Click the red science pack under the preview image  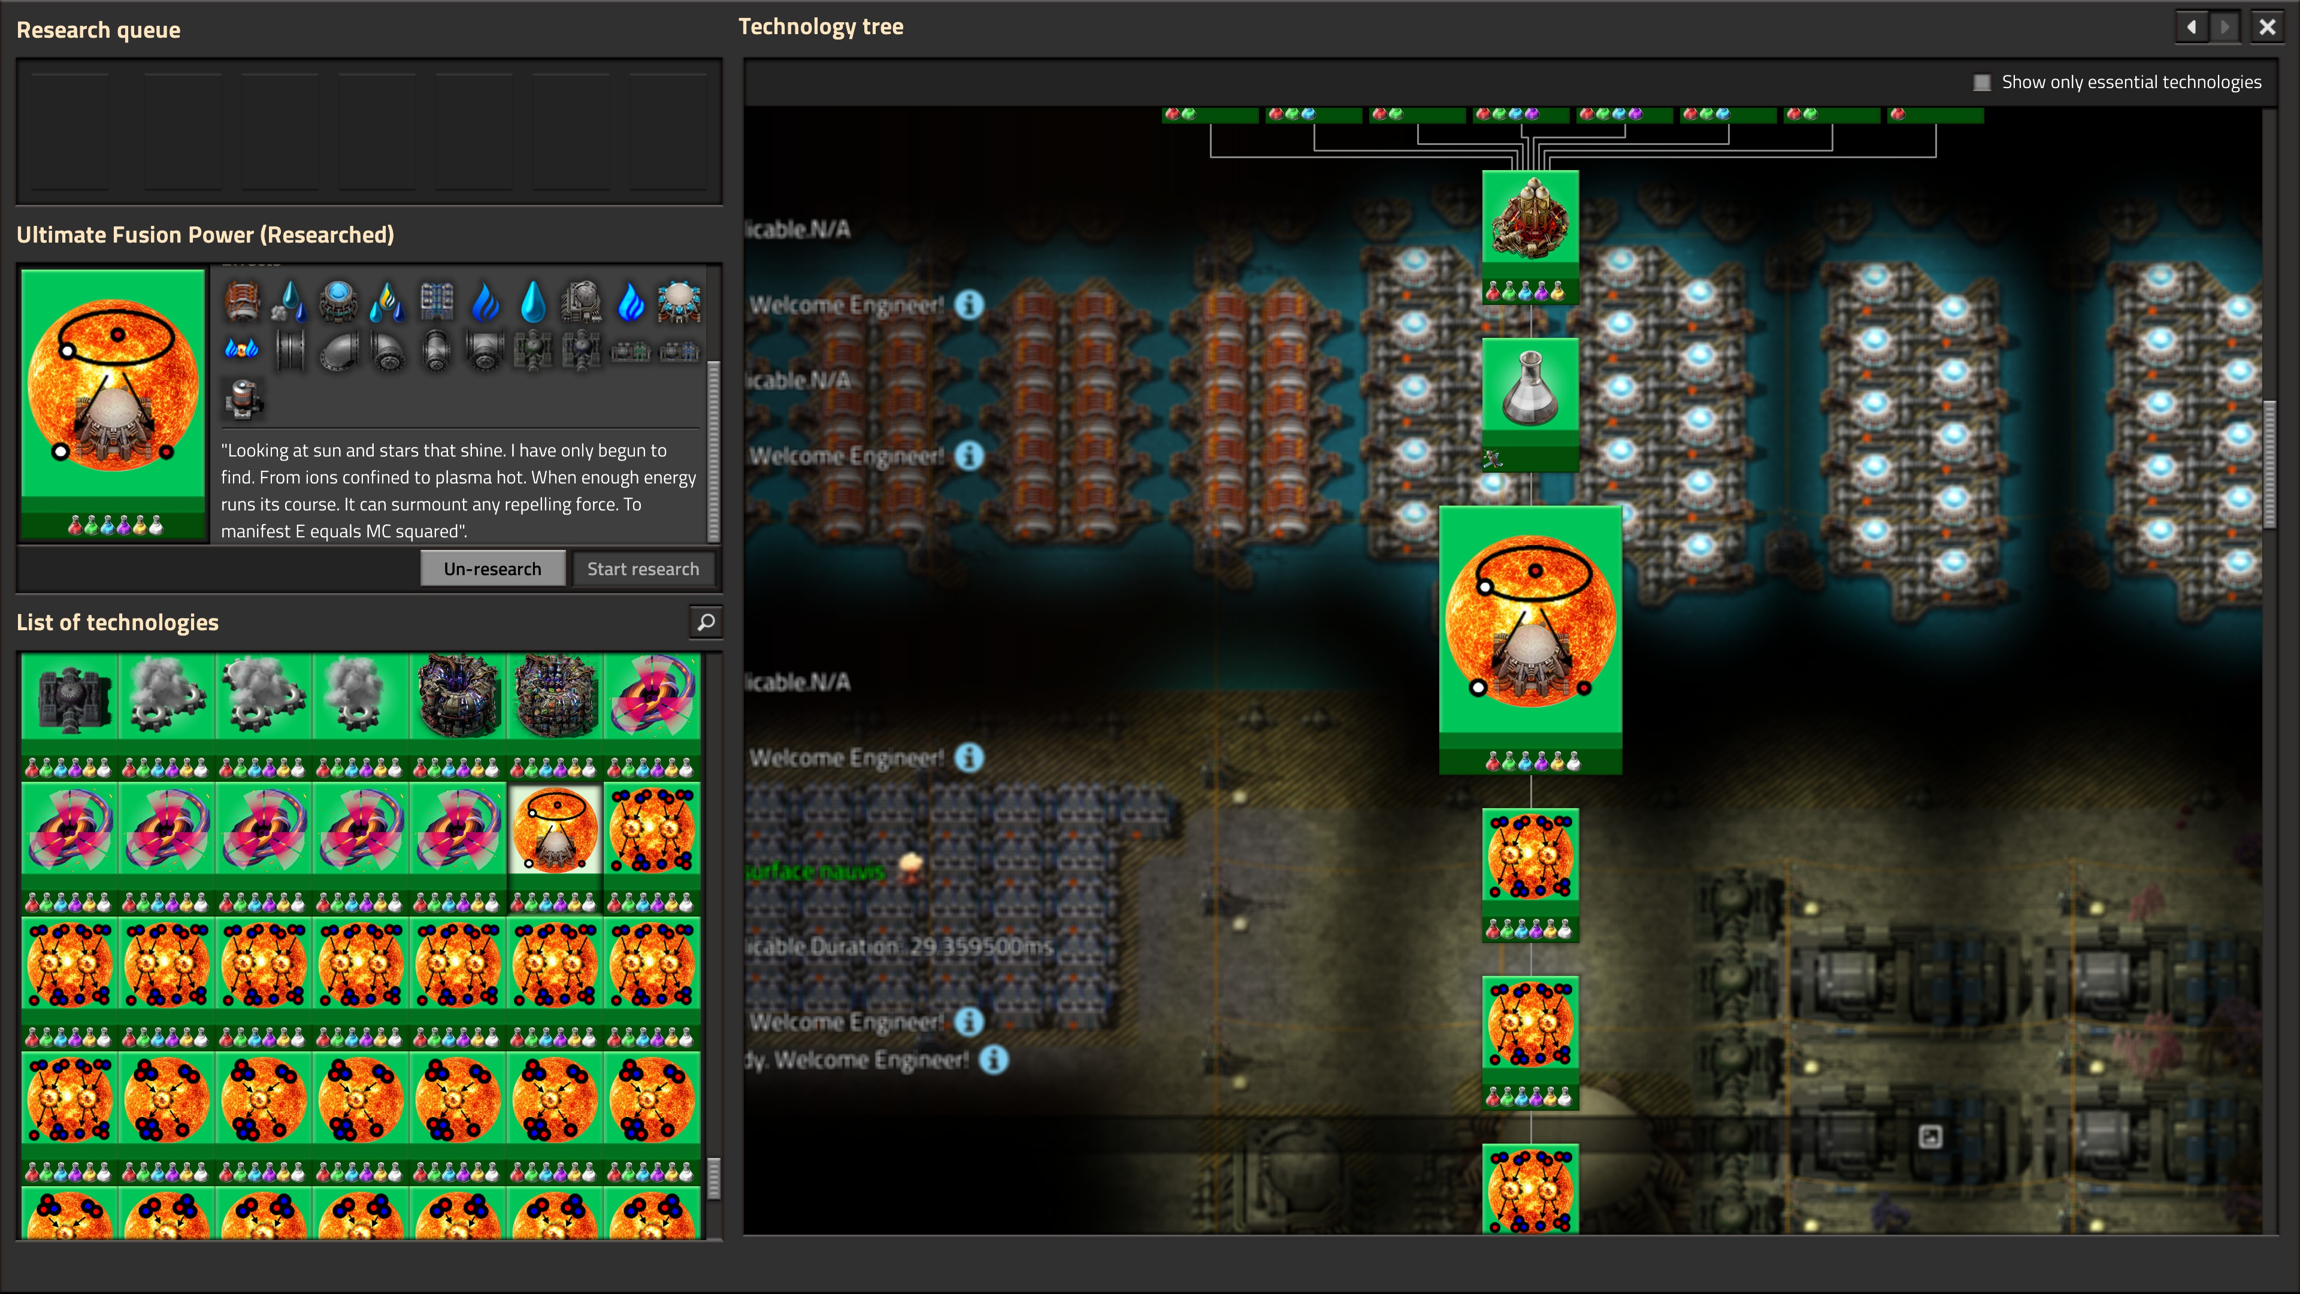pyautogui.click(x=75, y=525)
